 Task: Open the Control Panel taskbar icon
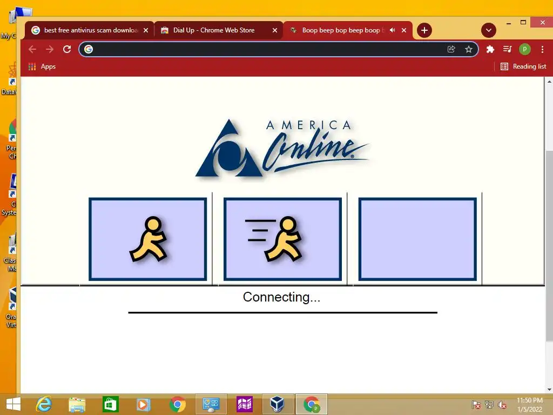tap(211, 404)
